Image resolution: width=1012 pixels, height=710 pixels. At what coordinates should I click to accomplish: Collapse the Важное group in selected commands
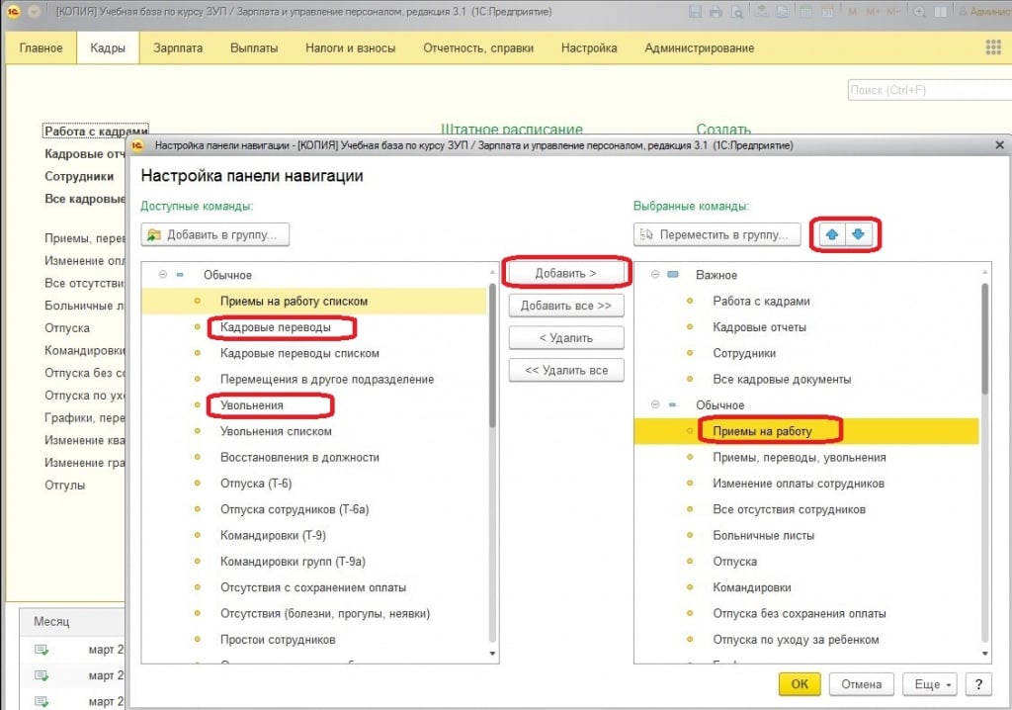654,275
